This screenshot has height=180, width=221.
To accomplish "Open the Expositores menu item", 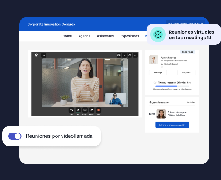I will click(x=130, y=36).
